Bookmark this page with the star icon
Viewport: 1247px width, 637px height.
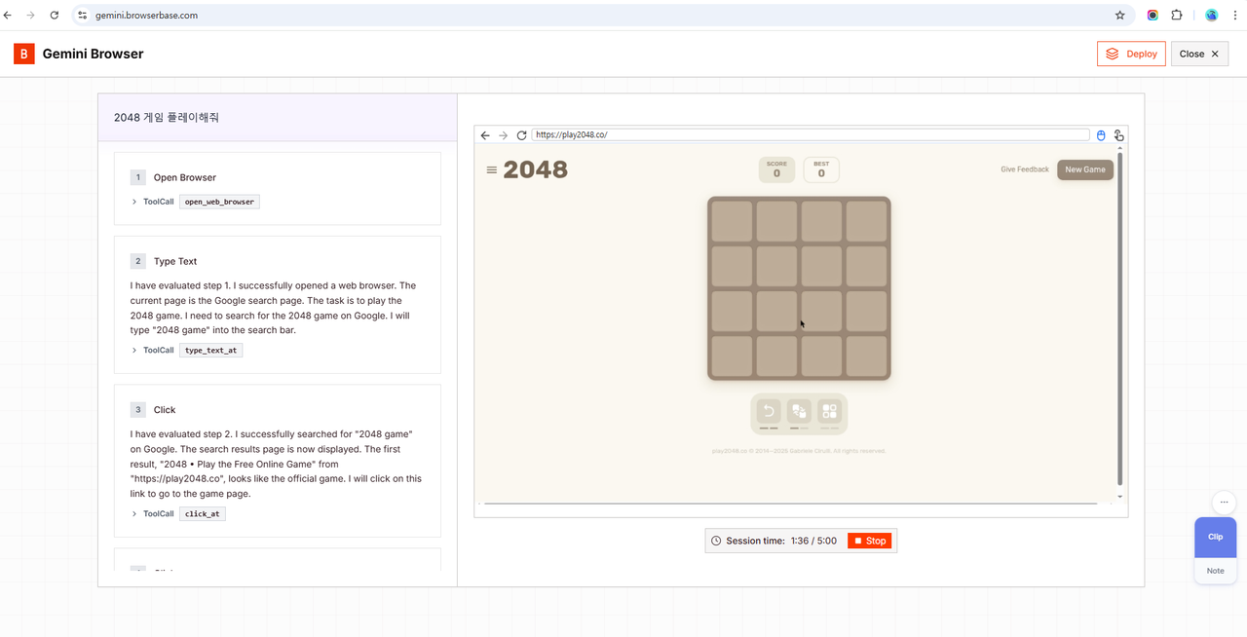(1119, 16)
